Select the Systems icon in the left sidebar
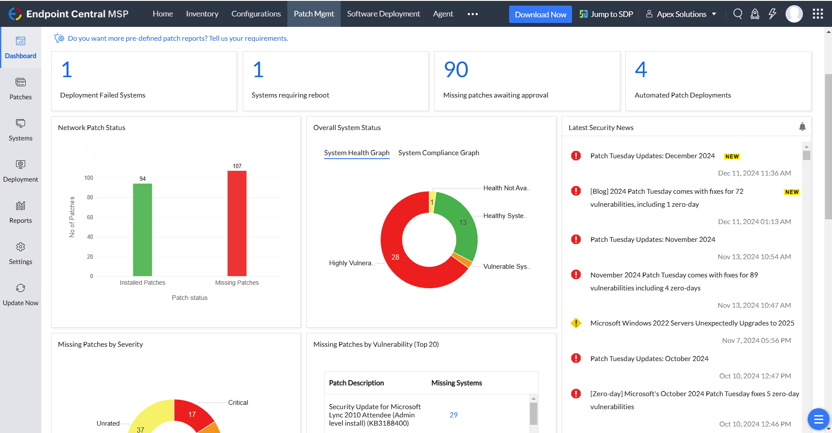Screen dimensions: 832x433 point(20,129)
